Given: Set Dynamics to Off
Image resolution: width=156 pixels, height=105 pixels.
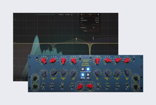Looking at the screenshot, I should click(x=93, y=28).
